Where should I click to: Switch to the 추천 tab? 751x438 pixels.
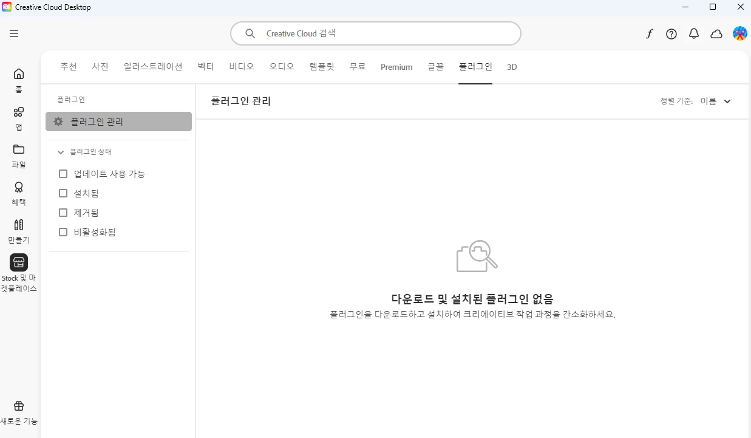point(69,67)
